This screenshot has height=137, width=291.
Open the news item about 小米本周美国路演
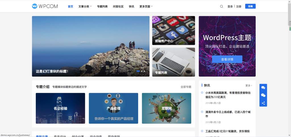[228, 95]
